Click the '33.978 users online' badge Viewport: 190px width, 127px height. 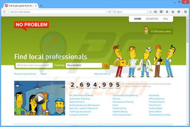point(158,31)
